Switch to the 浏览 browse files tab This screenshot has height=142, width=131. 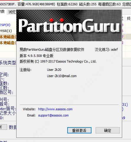point(12,12)
